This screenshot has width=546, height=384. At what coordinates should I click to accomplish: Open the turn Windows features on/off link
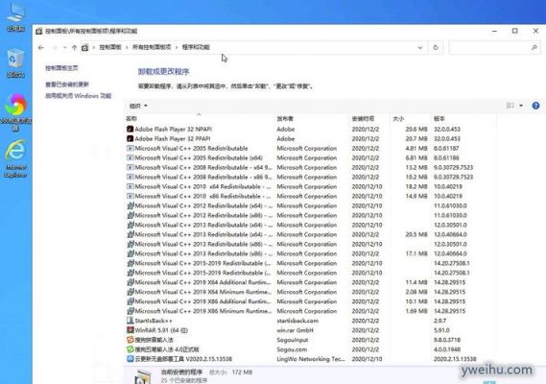[79, 96]
